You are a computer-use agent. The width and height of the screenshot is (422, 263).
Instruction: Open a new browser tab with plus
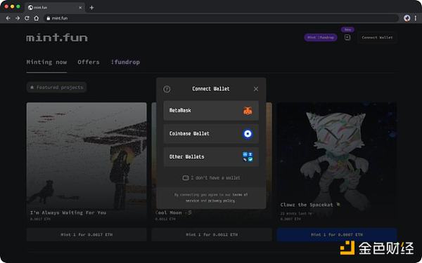(x=91, y=8)
